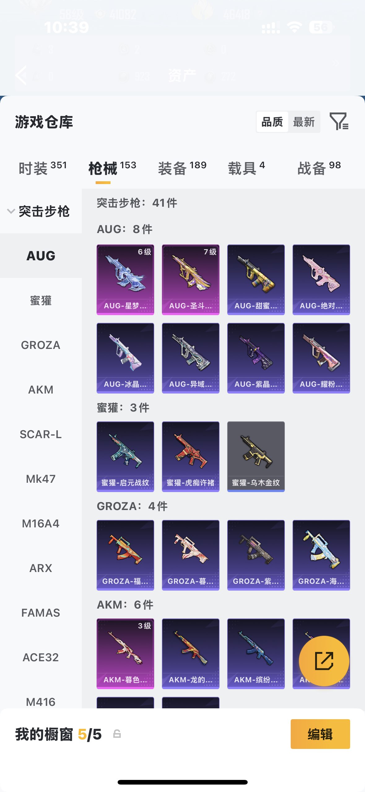Viewport: 365px width, 792px height.
Task: Select the 蜜獾-乌木金纹 weapon skin
Action: pos(256,456)
